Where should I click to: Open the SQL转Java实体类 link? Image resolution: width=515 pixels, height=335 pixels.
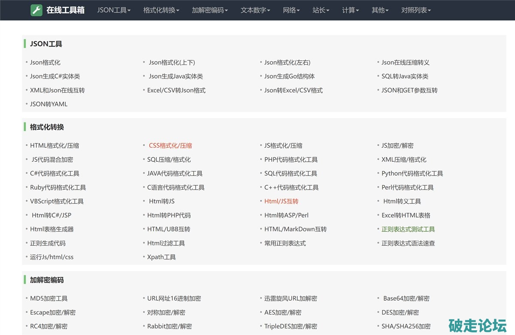pyautogui.click(x=405, y=76)
